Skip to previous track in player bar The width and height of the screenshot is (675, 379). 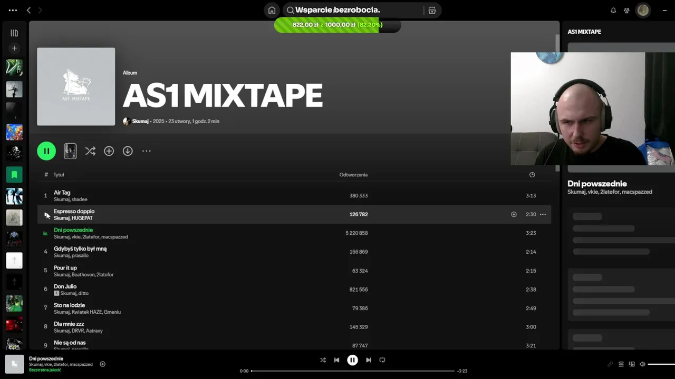336,360
